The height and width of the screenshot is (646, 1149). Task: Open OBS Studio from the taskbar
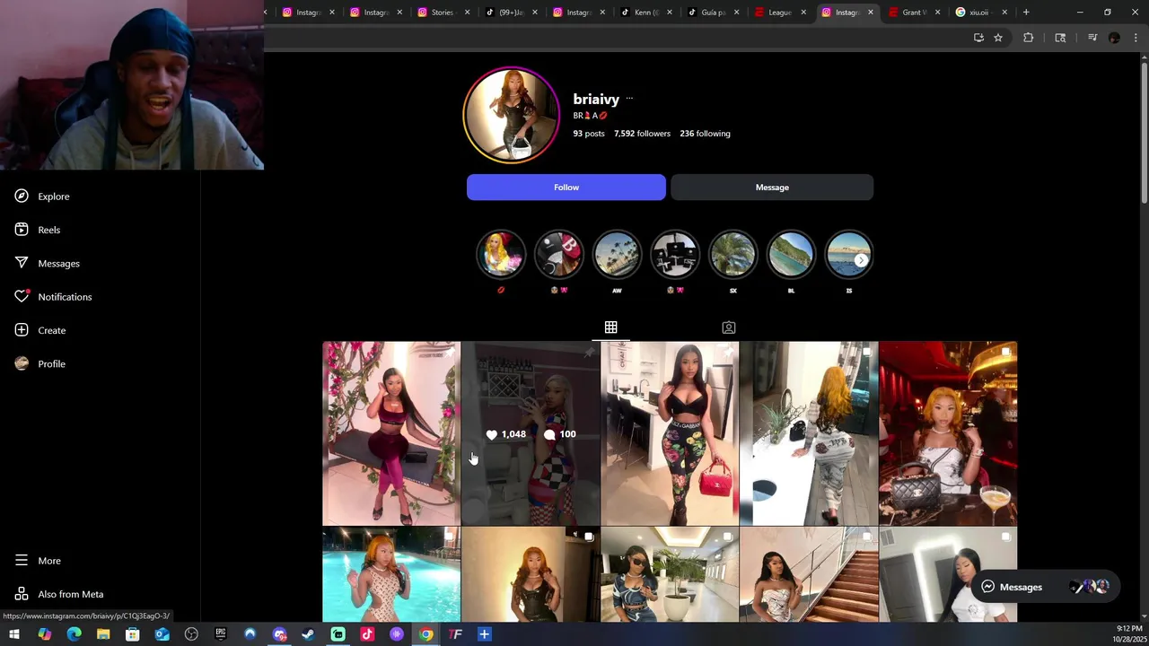coord(191,635)
